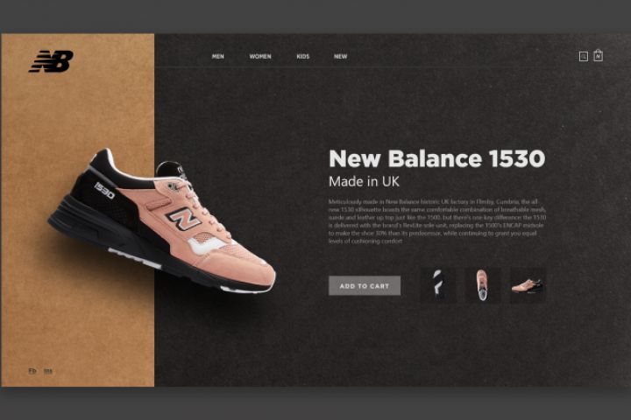
Task: Click the Made in UK subtitle
Action: 365,181
